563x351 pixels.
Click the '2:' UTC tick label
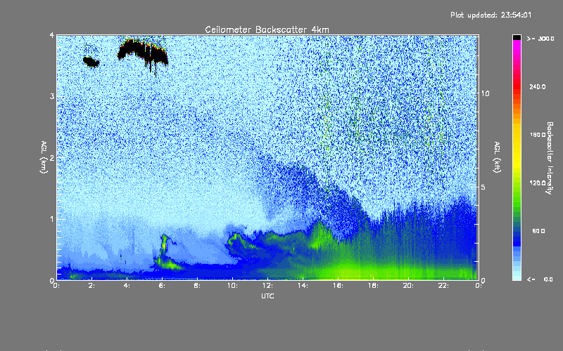click(92, 286)
